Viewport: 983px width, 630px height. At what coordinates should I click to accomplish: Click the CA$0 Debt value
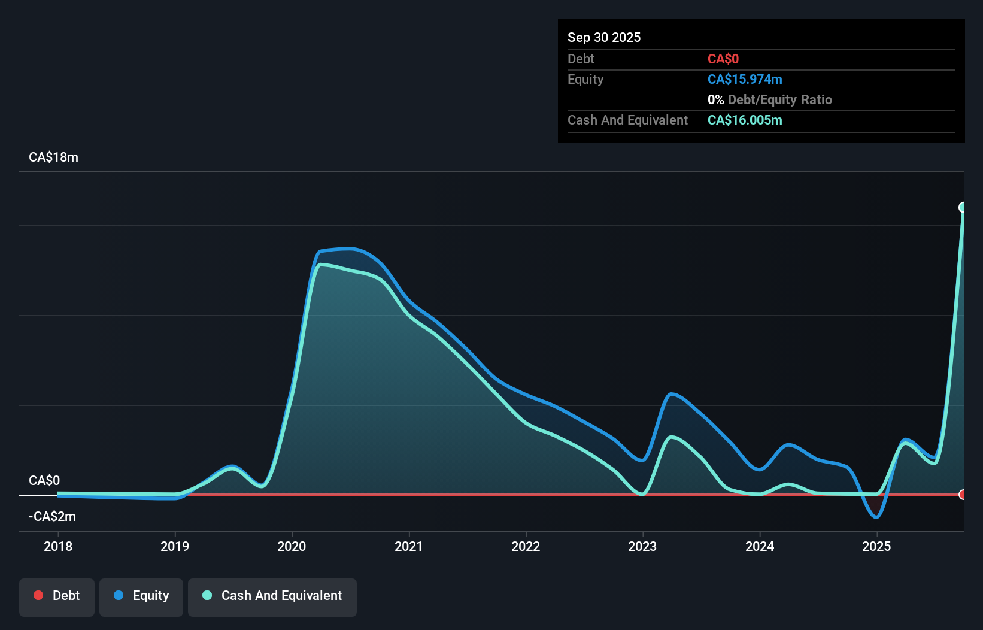[x=723, y=59]
